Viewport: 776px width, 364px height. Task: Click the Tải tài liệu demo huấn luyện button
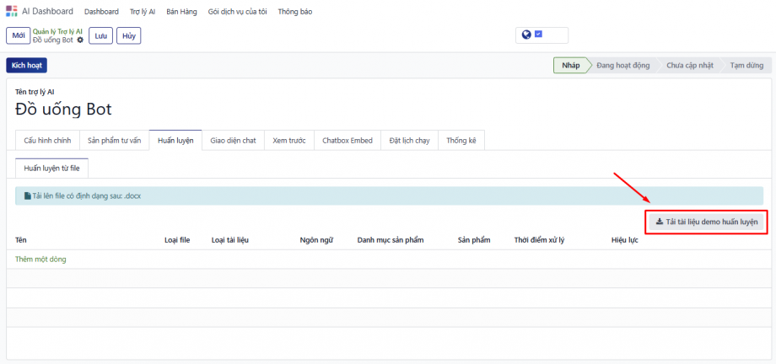click(x=707, y=222)
